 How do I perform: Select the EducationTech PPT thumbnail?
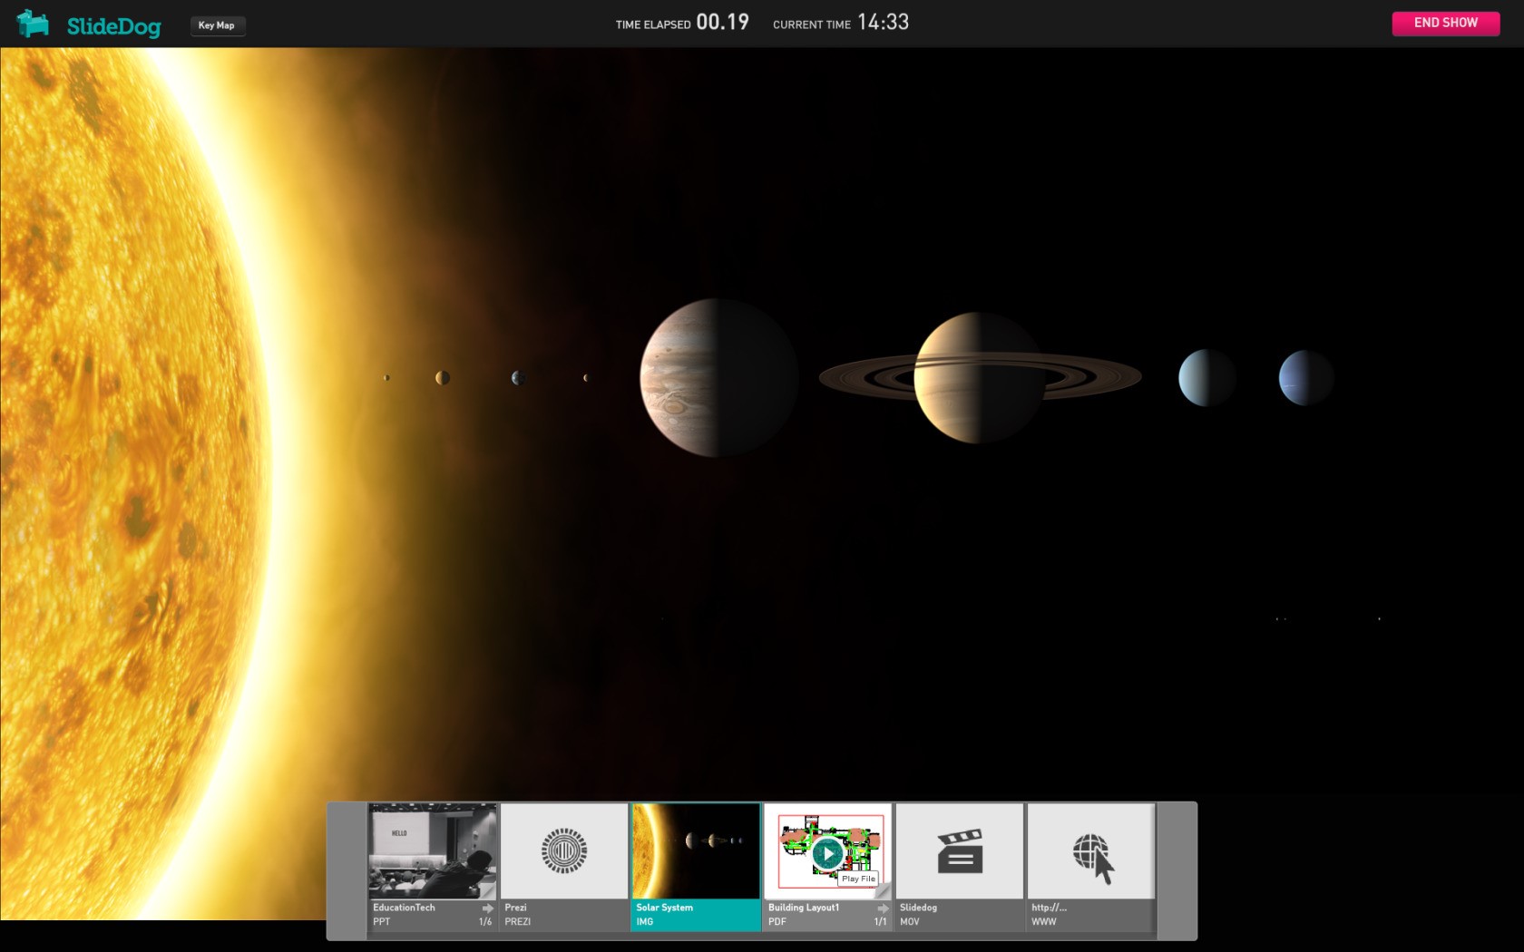tap(432, 850)
